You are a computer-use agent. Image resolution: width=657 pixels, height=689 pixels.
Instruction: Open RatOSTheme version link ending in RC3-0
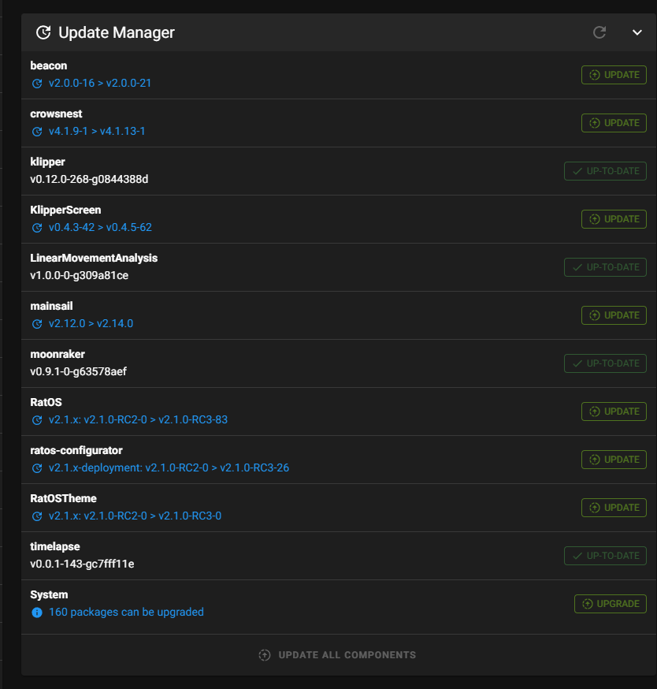pyautogui.click(x=135, y=516)
